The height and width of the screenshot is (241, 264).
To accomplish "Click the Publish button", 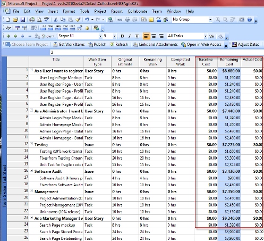I will click(x=98, y=44).
